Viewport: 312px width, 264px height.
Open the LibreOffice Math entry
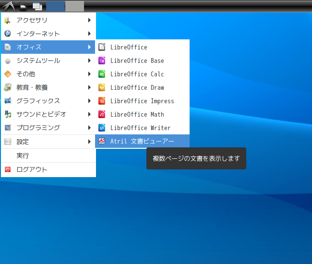[x=142, y=114]
